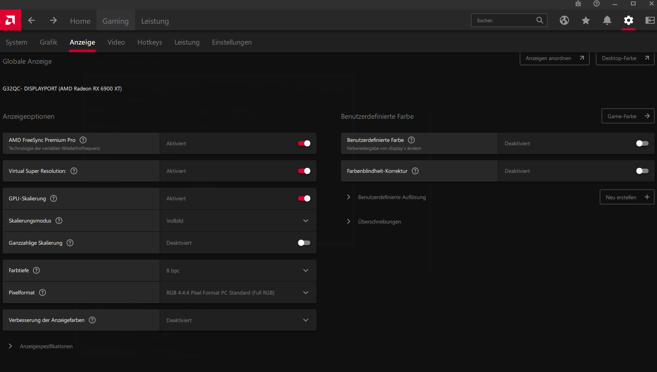Click the search magnifier icon
The width and height of the screenshot is (657, 372).
(x=540, y=20)
